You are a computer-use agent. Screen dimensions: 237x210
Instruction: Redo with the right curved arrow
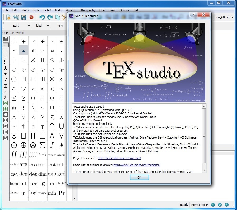click(x=50, y=17)
